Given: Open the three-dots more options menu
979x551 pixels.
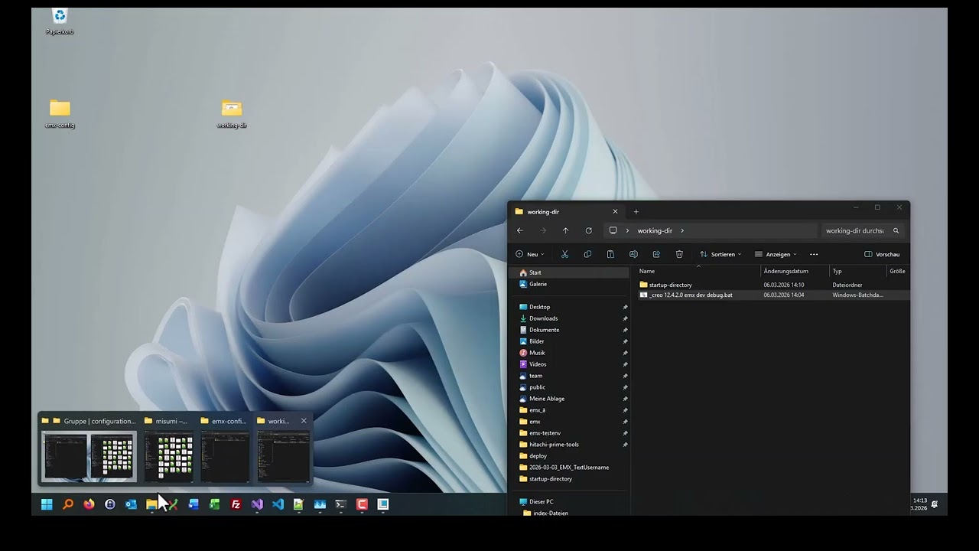Looking at the screenshot, I should point(814,254).
